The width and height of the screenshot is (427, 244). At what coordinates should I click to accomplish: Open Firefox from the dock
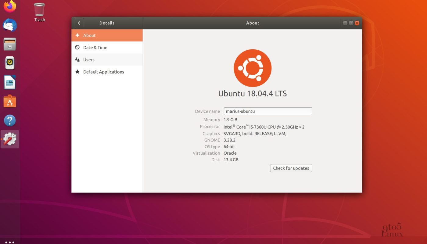[x=9, y=7]
